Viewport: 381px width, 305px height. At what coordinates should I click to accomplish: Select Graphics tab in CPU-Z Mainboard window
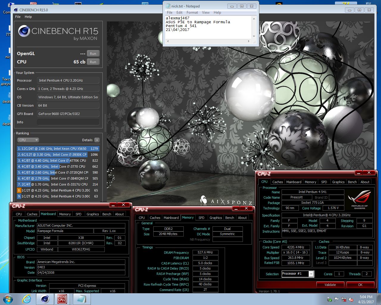(93, 214)
